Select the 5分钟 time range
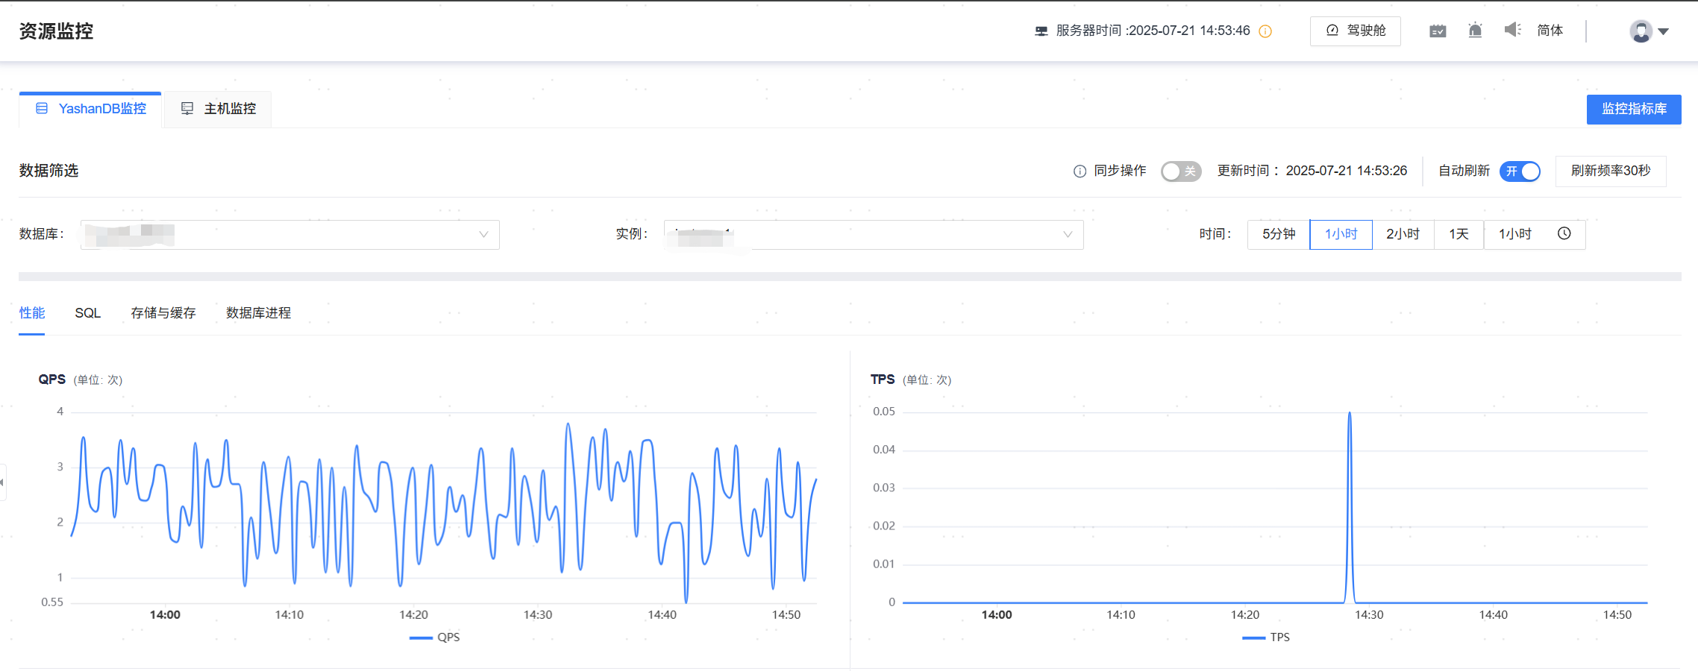Screen dimensions: 1698x671 [x=1278, y=234]
